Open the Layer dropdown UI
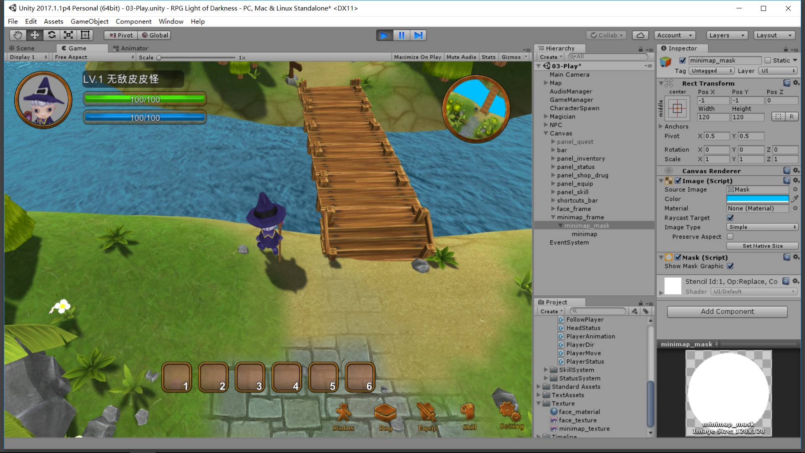This screenshot has height=453, width=805. pos(778,71)
